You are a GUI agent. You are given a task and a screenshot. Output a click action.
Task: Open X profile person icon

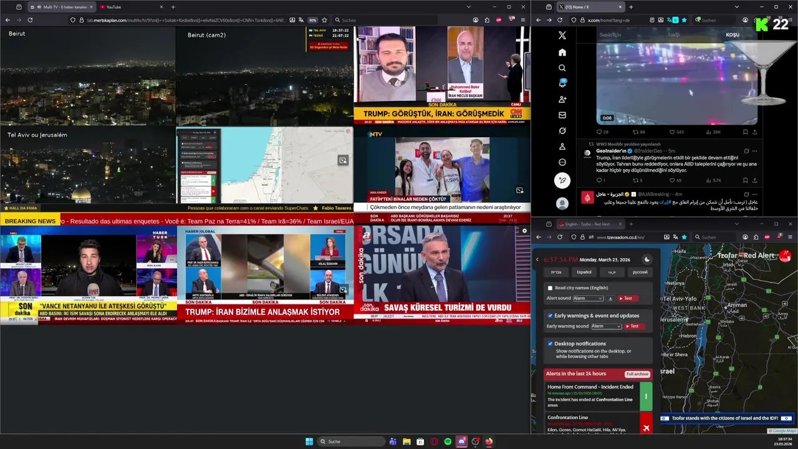coord(562,147)
